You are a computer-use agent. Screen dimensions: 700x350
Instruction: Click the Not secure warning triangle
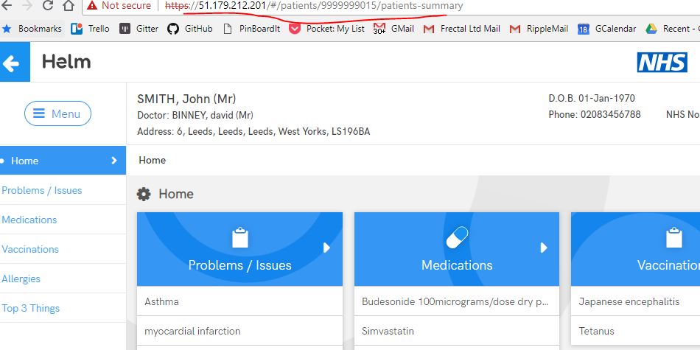click(x=92, y=5)
